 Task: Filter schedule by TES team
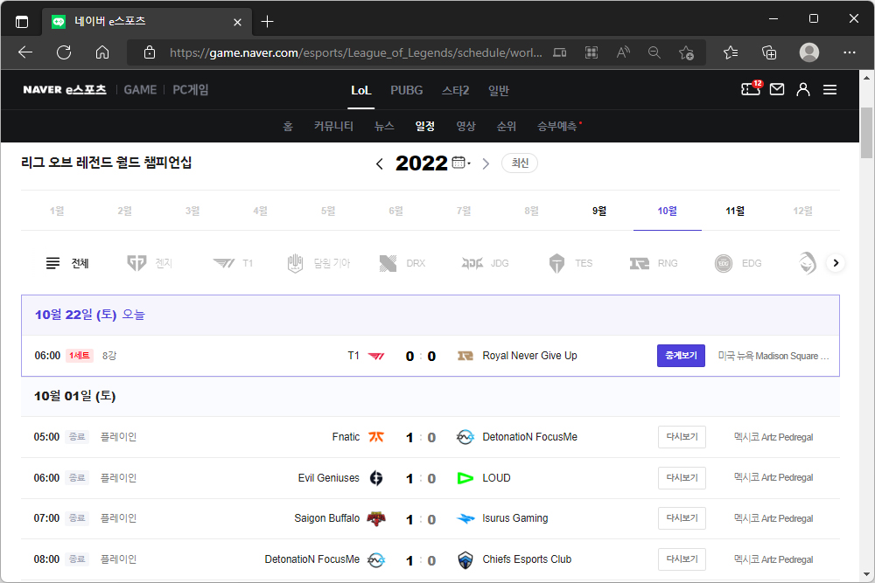click(x=570, y=263)
